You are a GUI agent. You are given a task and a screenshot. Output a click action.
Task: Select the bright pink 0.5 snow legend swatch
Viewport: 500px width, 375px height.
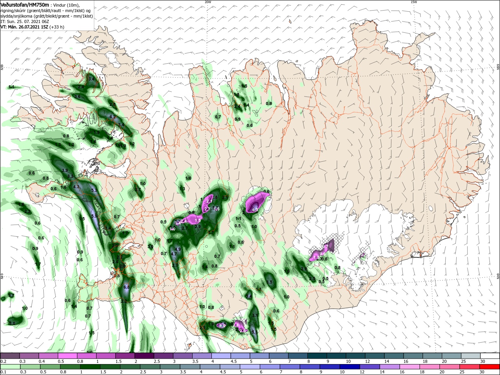pos(67,356)
